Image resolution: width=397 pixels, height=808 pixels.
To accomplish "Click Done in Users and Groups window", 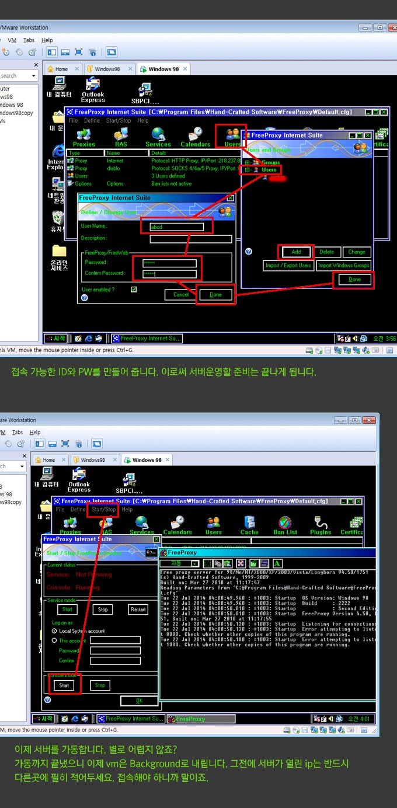I will tap(355, 280).
